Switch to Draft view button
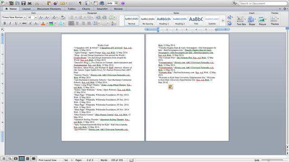 coord(4,159)
